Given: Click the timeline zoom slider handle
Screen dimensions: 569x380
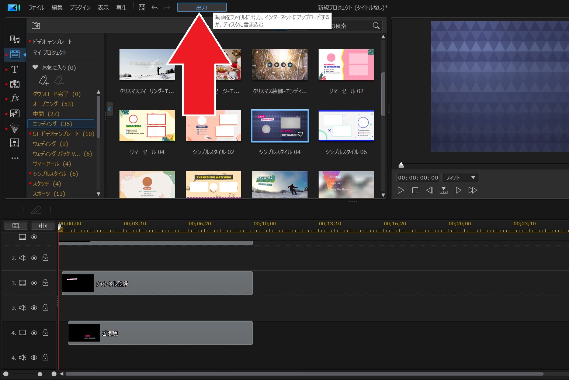Looking at the screenshot, I should pyautogui.click(x=40, y=374).
